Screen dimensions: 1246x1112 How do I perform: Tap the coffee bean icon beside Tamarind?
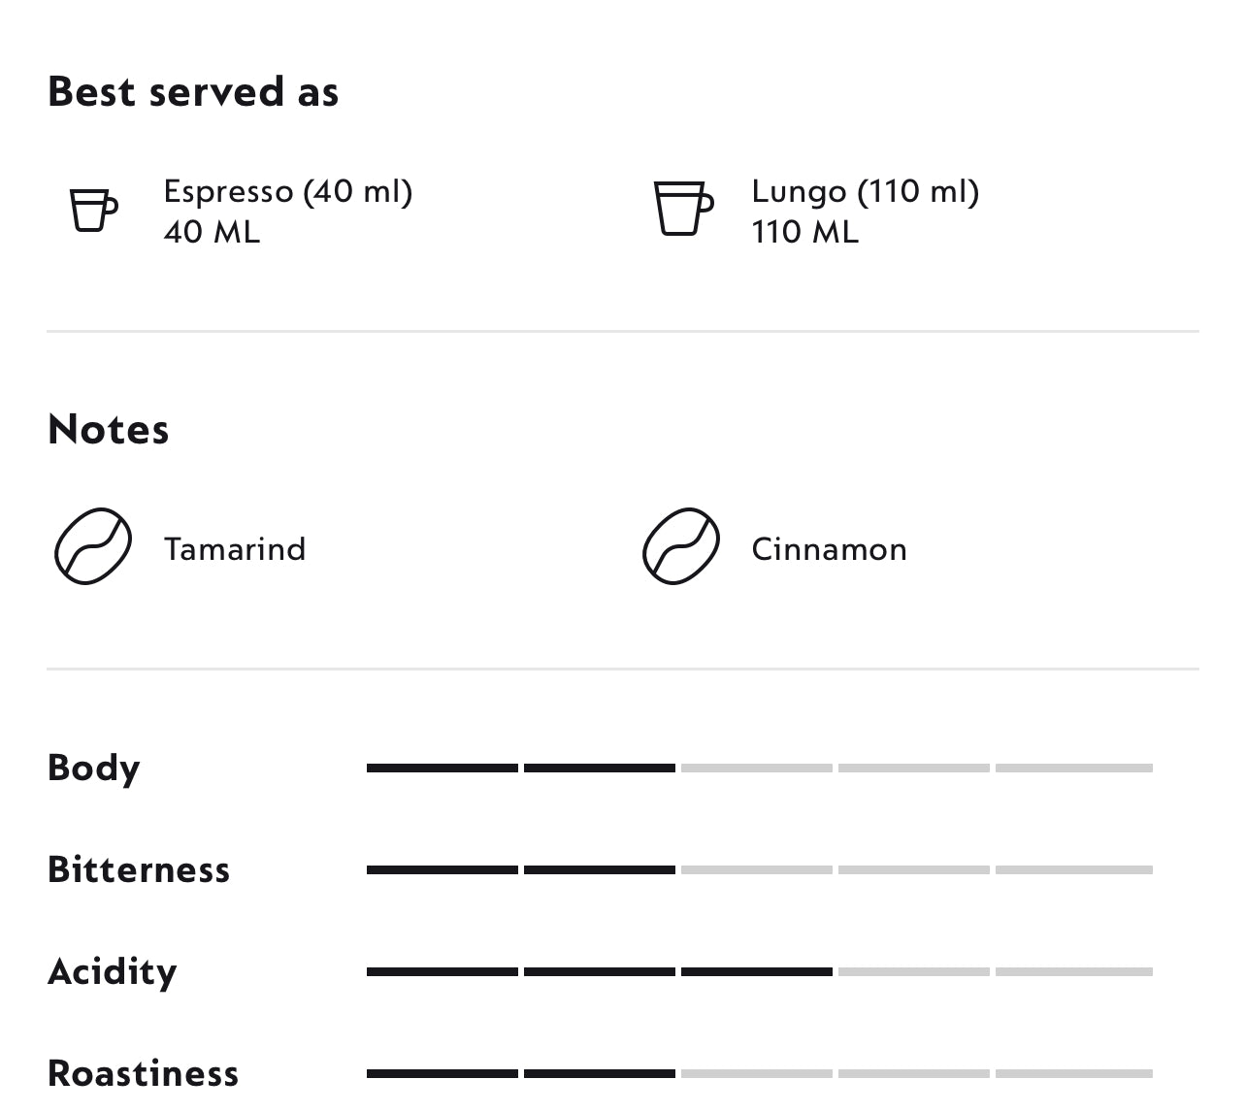pyautogui.click(x=93, y=546)
